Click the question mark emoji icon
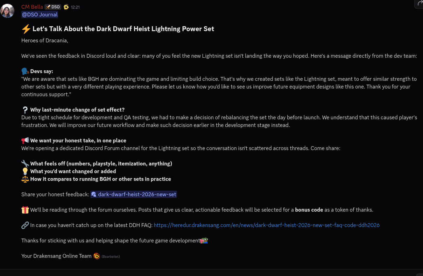The height and width of the screenshot is (276, 423). coord(25,109)
